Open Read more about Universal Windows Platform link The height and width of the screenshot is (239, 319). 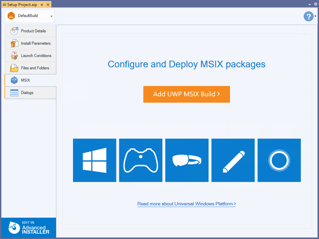pyautogui.click(x=187, y=204)
